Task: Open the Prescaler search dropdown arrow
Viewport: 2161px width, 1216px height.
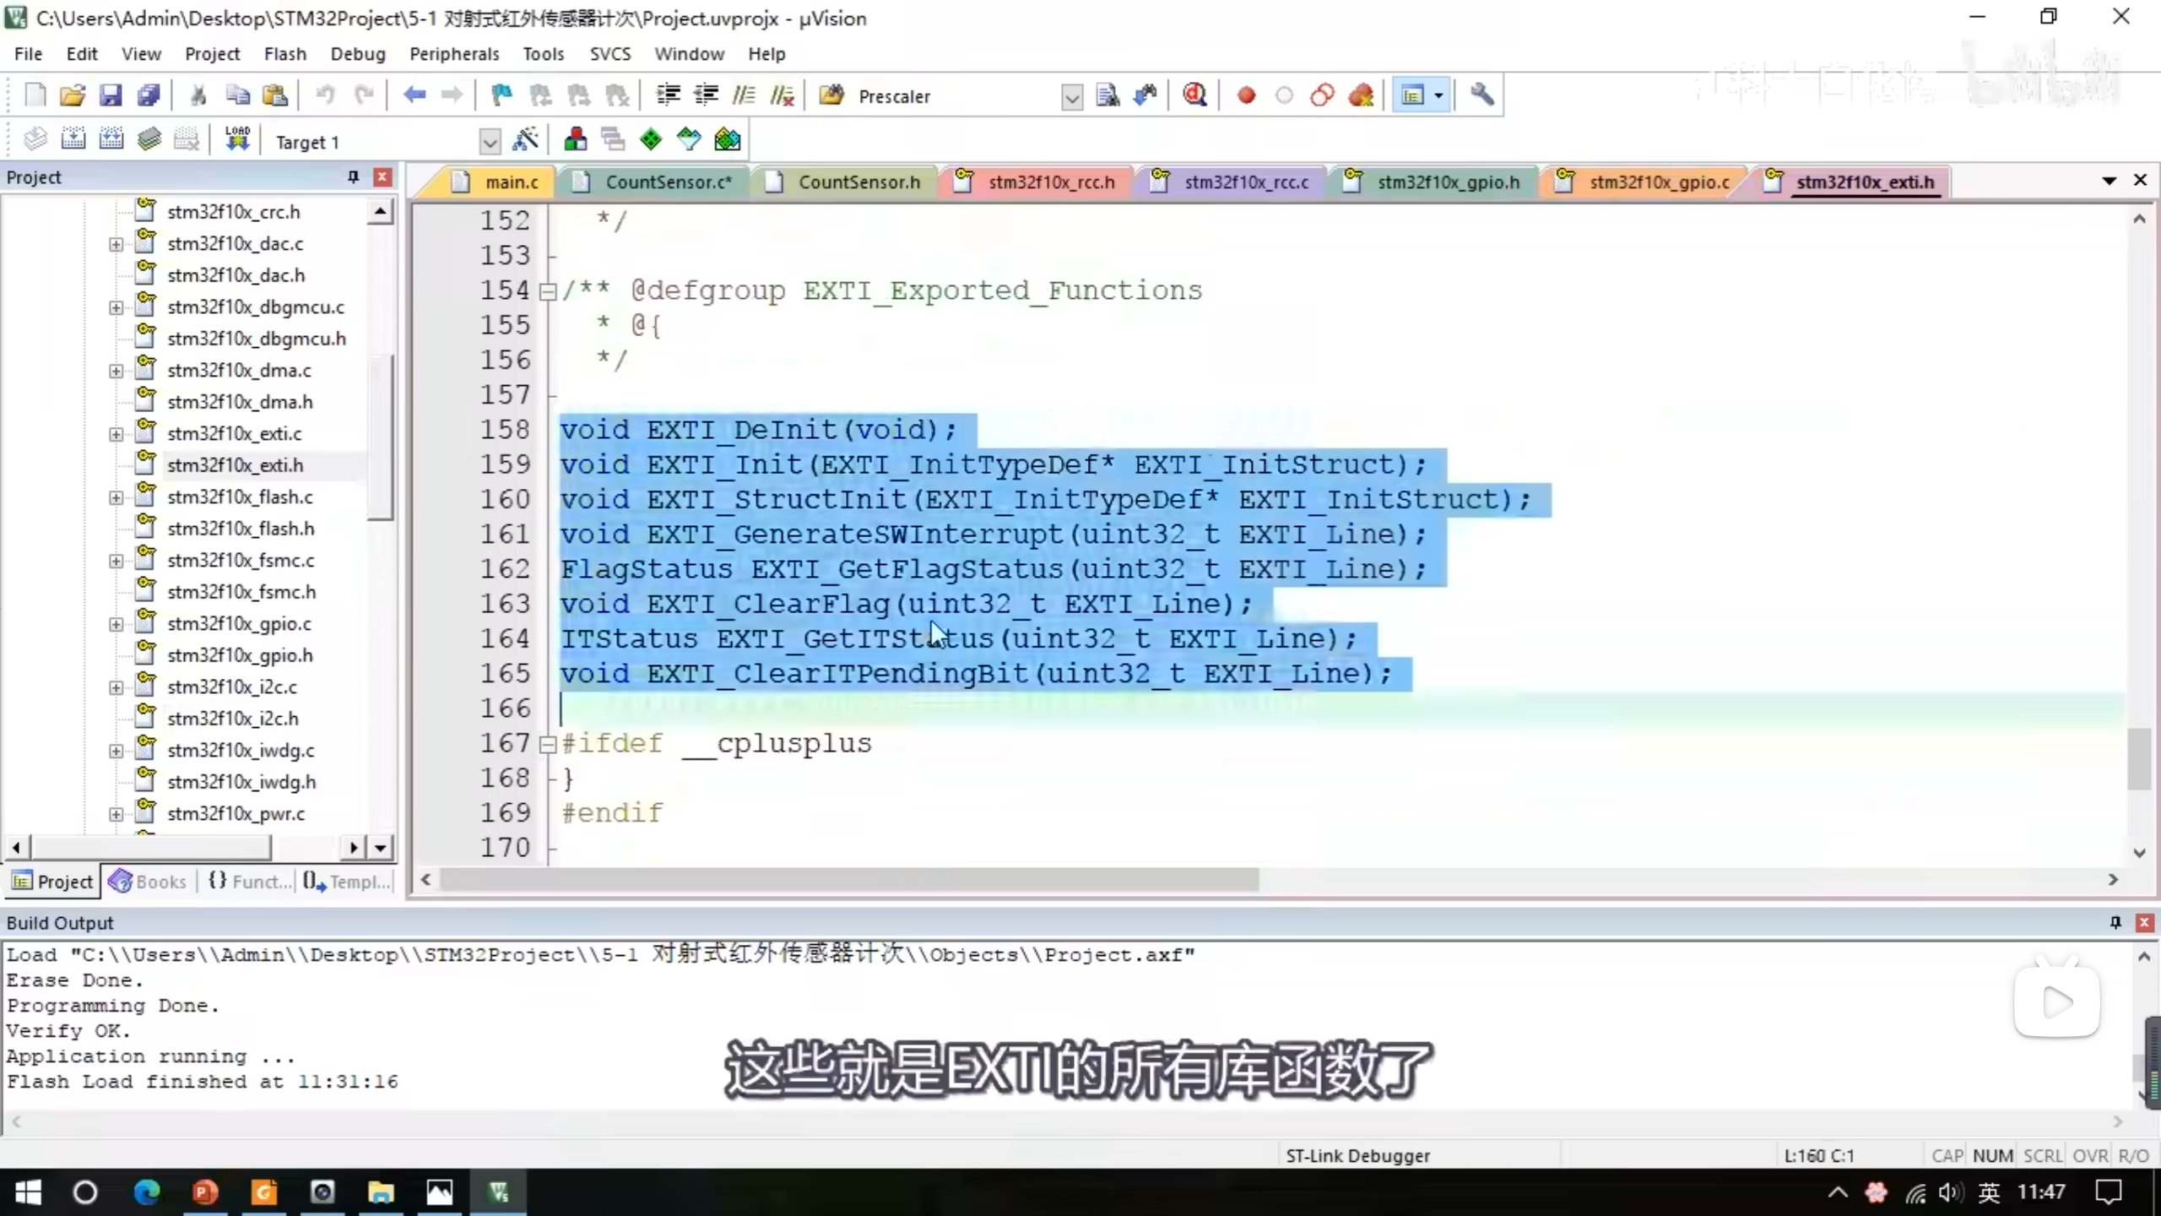Action: pyautogui.click(x=1071, y=97)
